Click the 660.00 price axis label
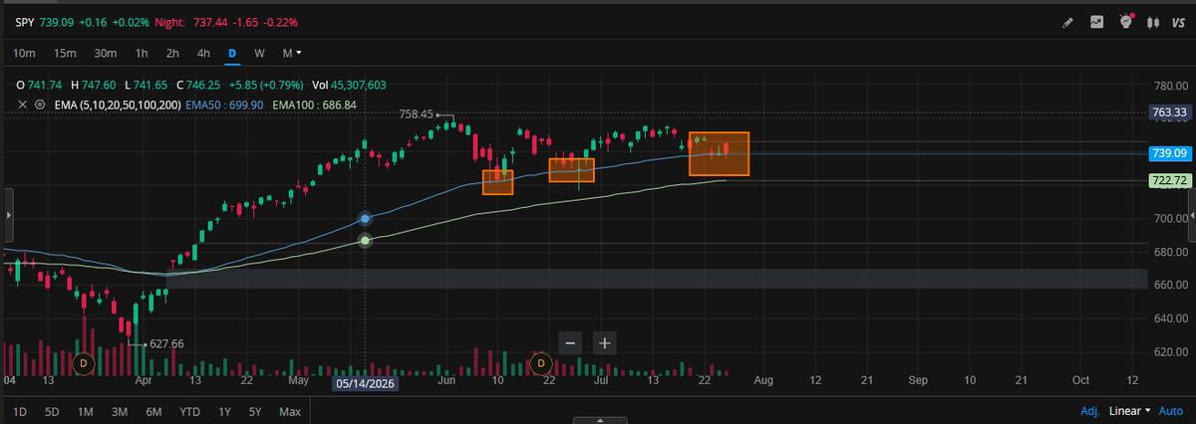The image size is (1196, 424). pyautogui.click(x=1169, y=285)
